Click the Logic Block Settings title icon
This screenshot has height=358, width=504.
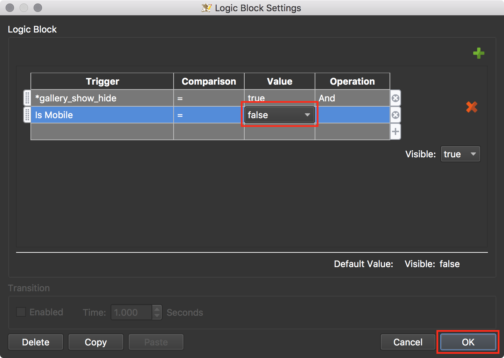(x=206, y=8)
